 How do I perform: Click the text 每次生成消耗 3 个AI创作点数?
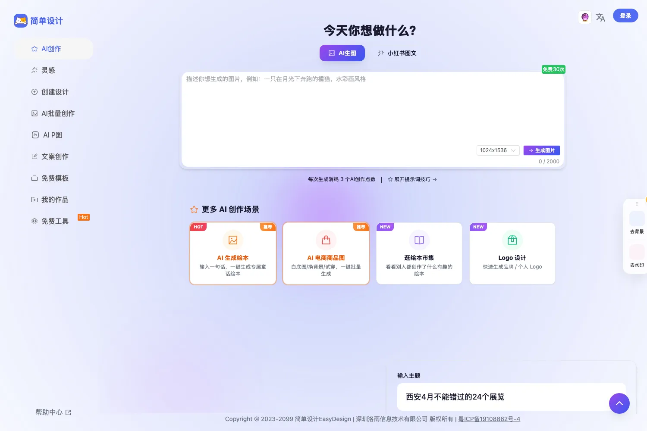[342, 179]
